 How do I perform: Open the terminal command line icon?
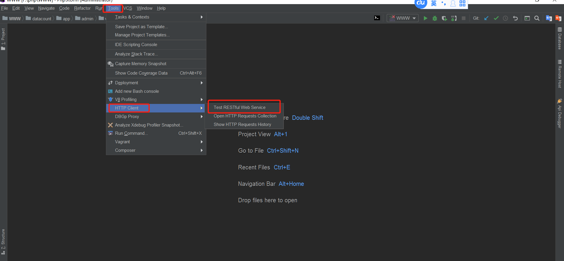pos(377,18)
